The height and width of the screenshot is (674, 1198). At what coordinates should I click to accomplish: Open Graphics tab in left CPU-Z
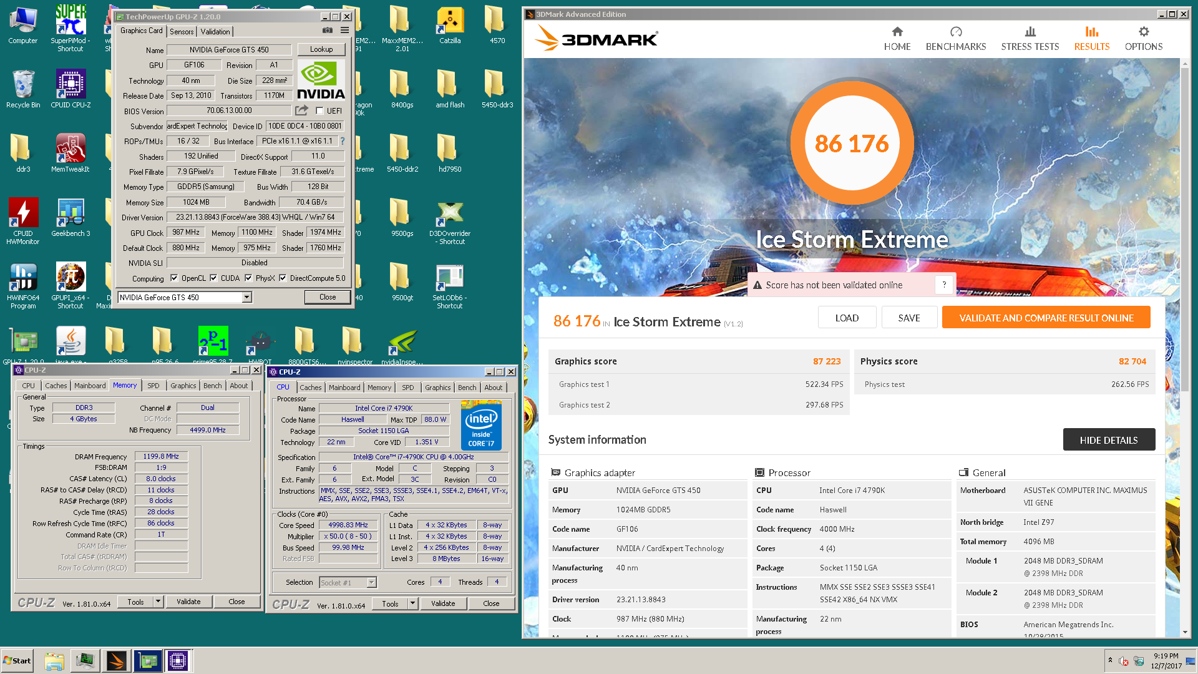183,386
